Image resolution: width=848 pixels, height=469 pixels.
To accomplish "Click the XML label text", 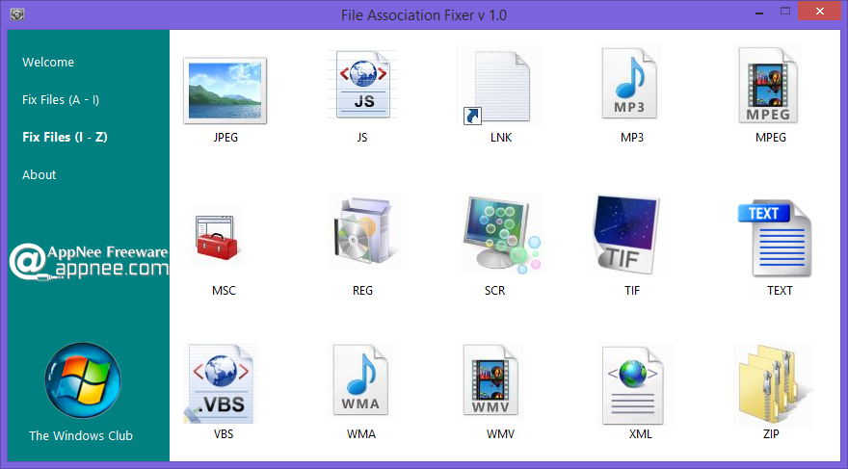I will click(x=640, y=434).
